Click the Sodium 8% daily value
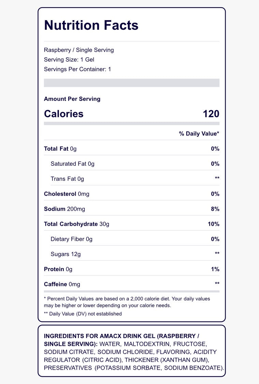 coord(215,209)
